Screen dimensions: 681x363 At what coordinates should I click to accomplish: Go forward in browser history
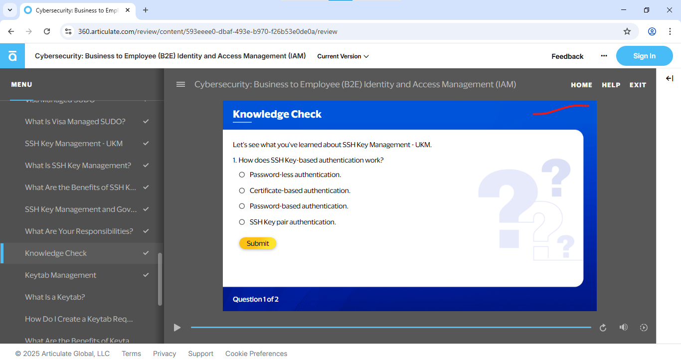point(29,31)
